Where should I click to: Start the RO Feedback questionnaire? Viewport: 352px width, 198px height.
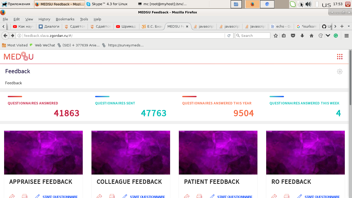pos(322,196)
